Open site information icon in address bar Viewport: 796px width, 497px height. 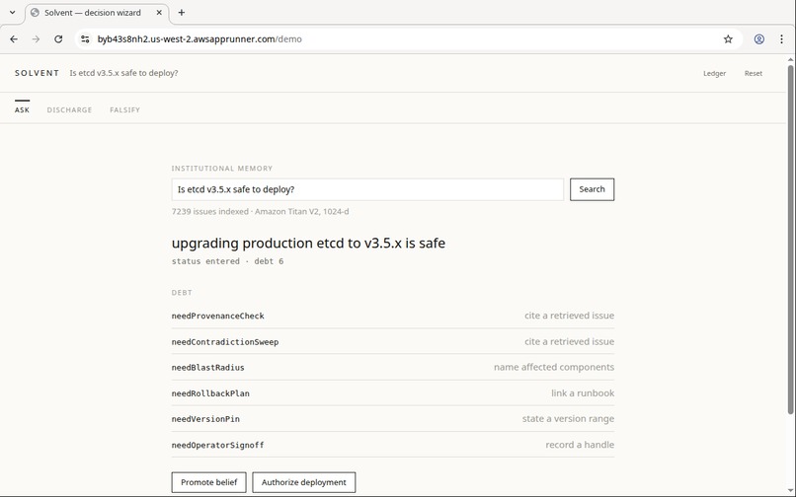(85, 39)
